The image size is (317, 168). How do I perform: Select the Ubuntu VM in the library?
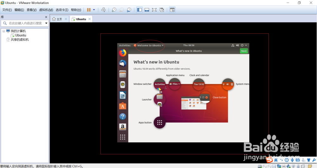click(21, 35)
